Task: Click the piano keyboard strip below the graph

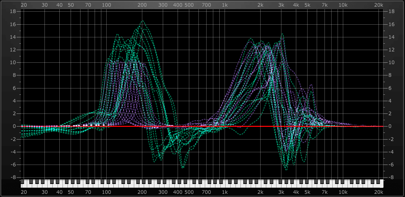Action: [x=202, y=183]
